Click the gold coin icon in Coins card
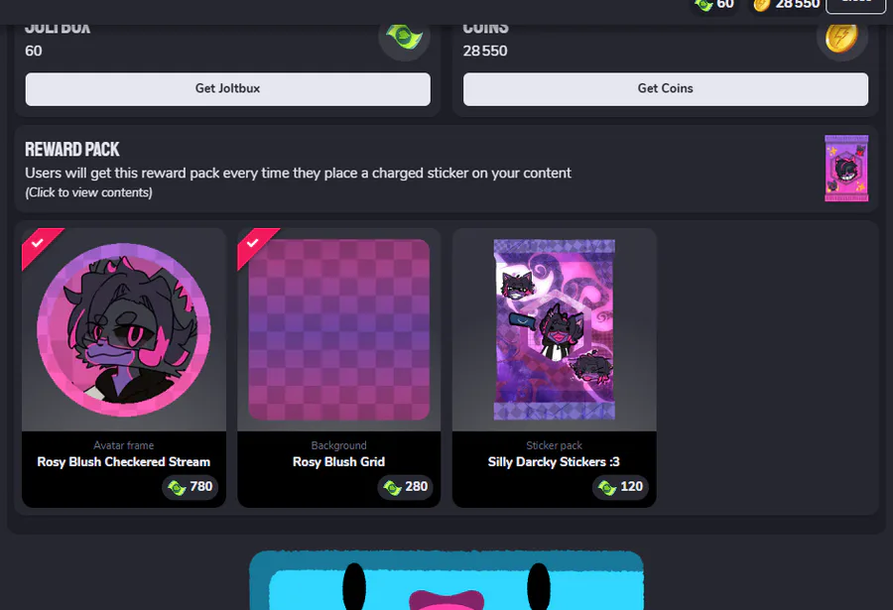 coord(841,38)
